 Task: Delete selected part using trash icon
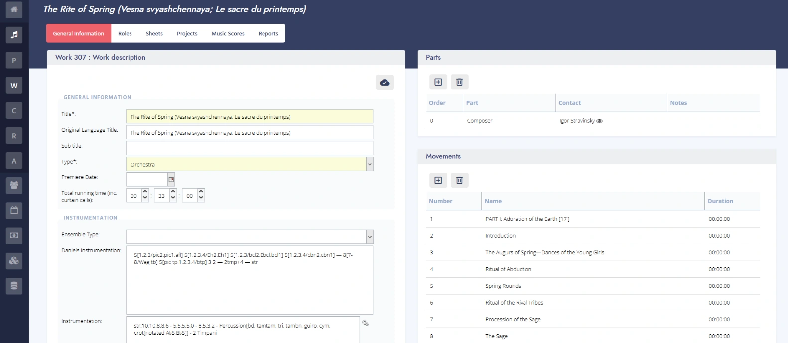[459, 82]
